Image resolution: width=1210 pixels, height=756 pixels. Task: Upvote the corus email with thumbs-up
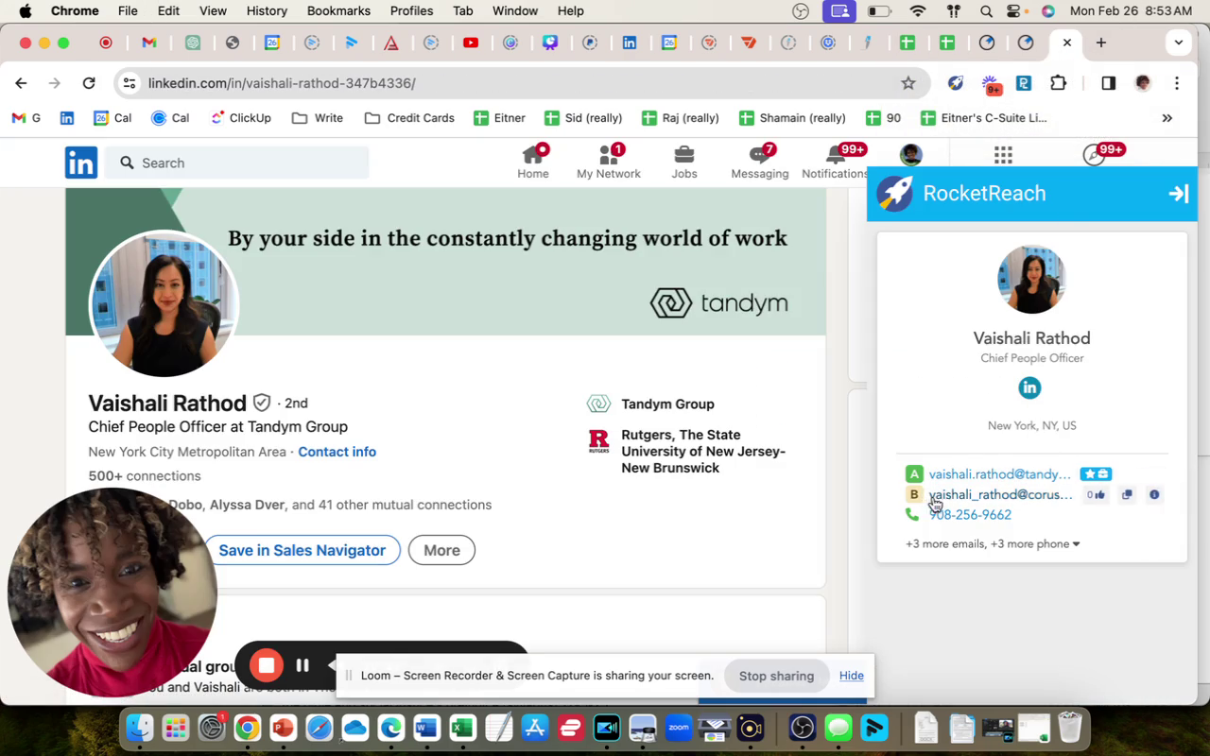pos(1096,494)
